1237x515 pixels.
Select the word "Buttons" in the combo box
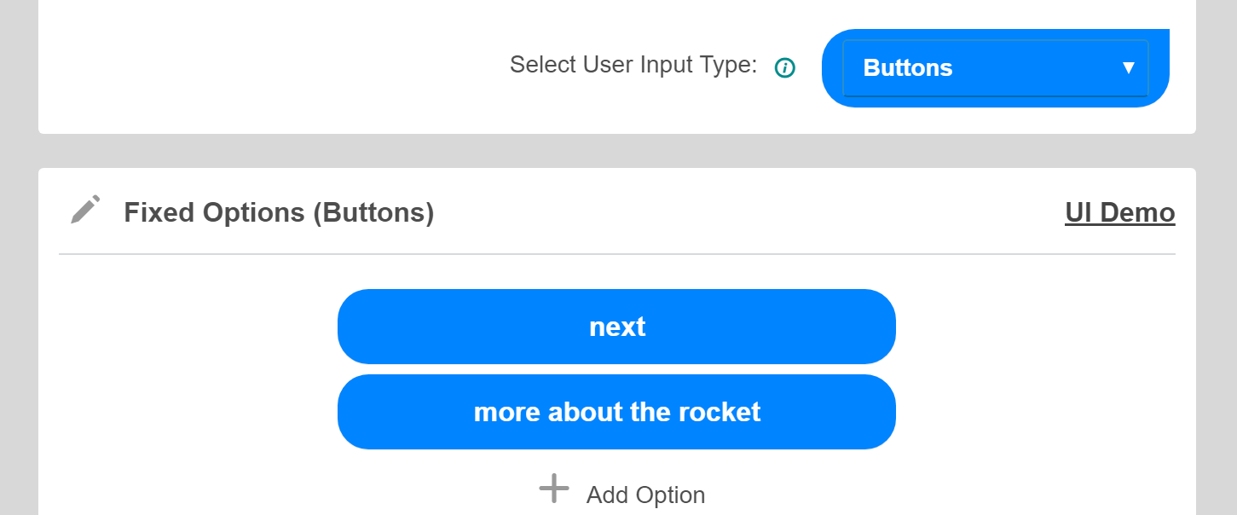tap(908, 68)
